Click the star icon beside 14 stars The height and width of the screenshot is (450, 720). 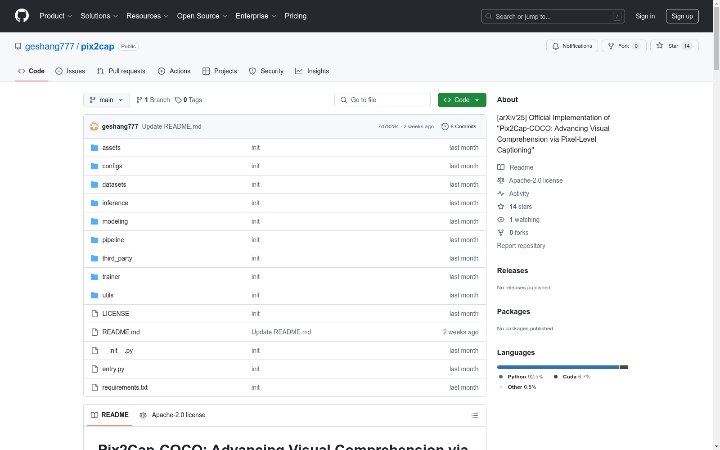pyautogui.click(x=501, y=207)
